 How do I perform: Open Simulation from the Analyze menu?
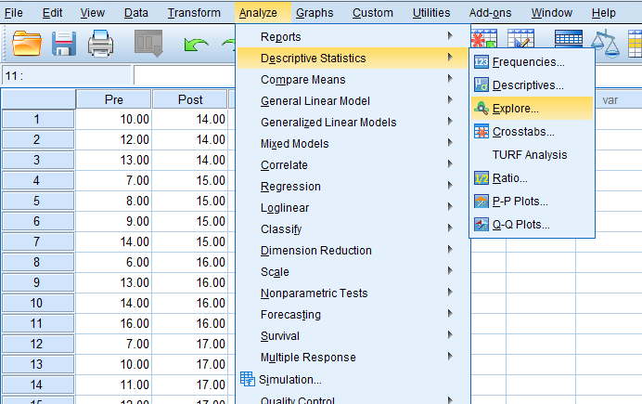click(289, 379)
